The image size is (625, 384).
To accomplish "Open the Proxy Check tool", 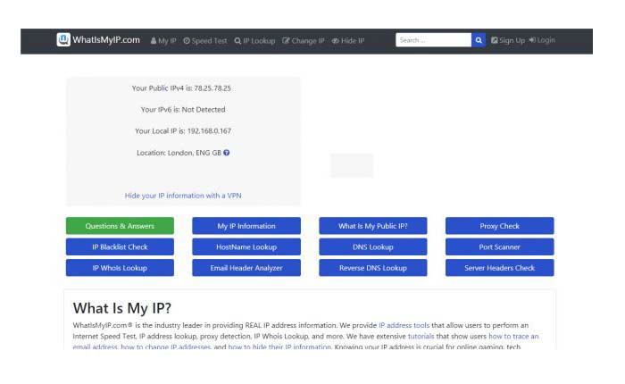I will [499, 226].
